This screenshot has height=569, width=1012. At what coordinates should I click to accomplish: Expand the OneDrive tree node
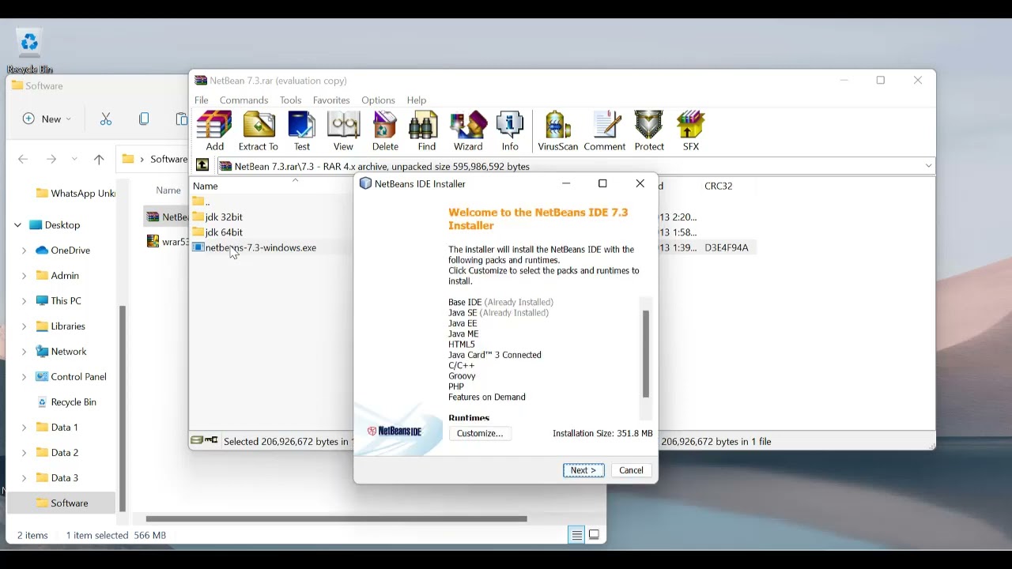point(24,251)
